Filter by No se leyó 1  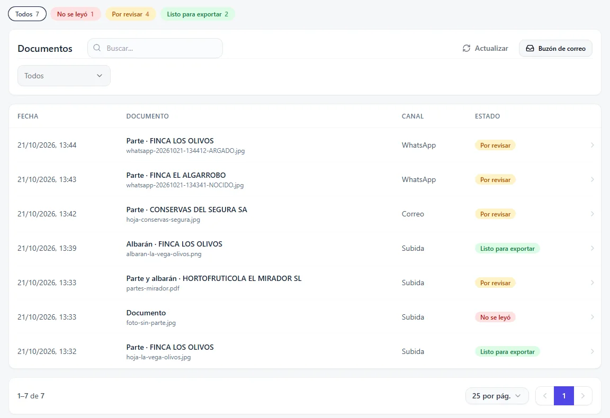[76, 14]
